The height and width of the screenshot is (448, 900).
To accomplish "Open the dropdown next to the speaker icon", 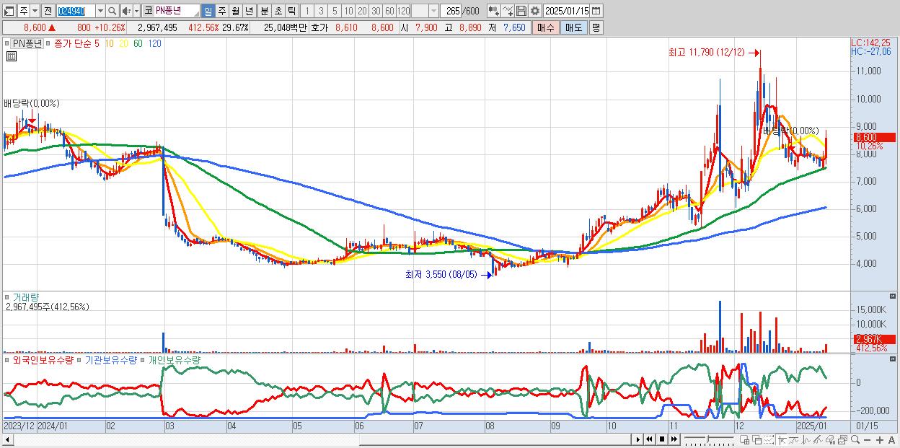I will [x=136, y=11].
